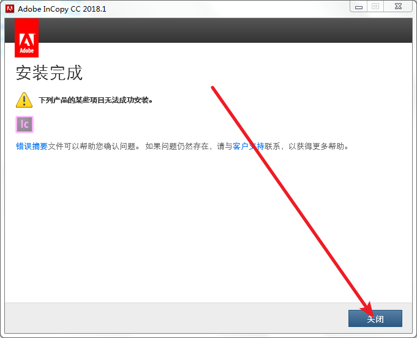Click the Adobe icon in title bar

click(10, 9)
